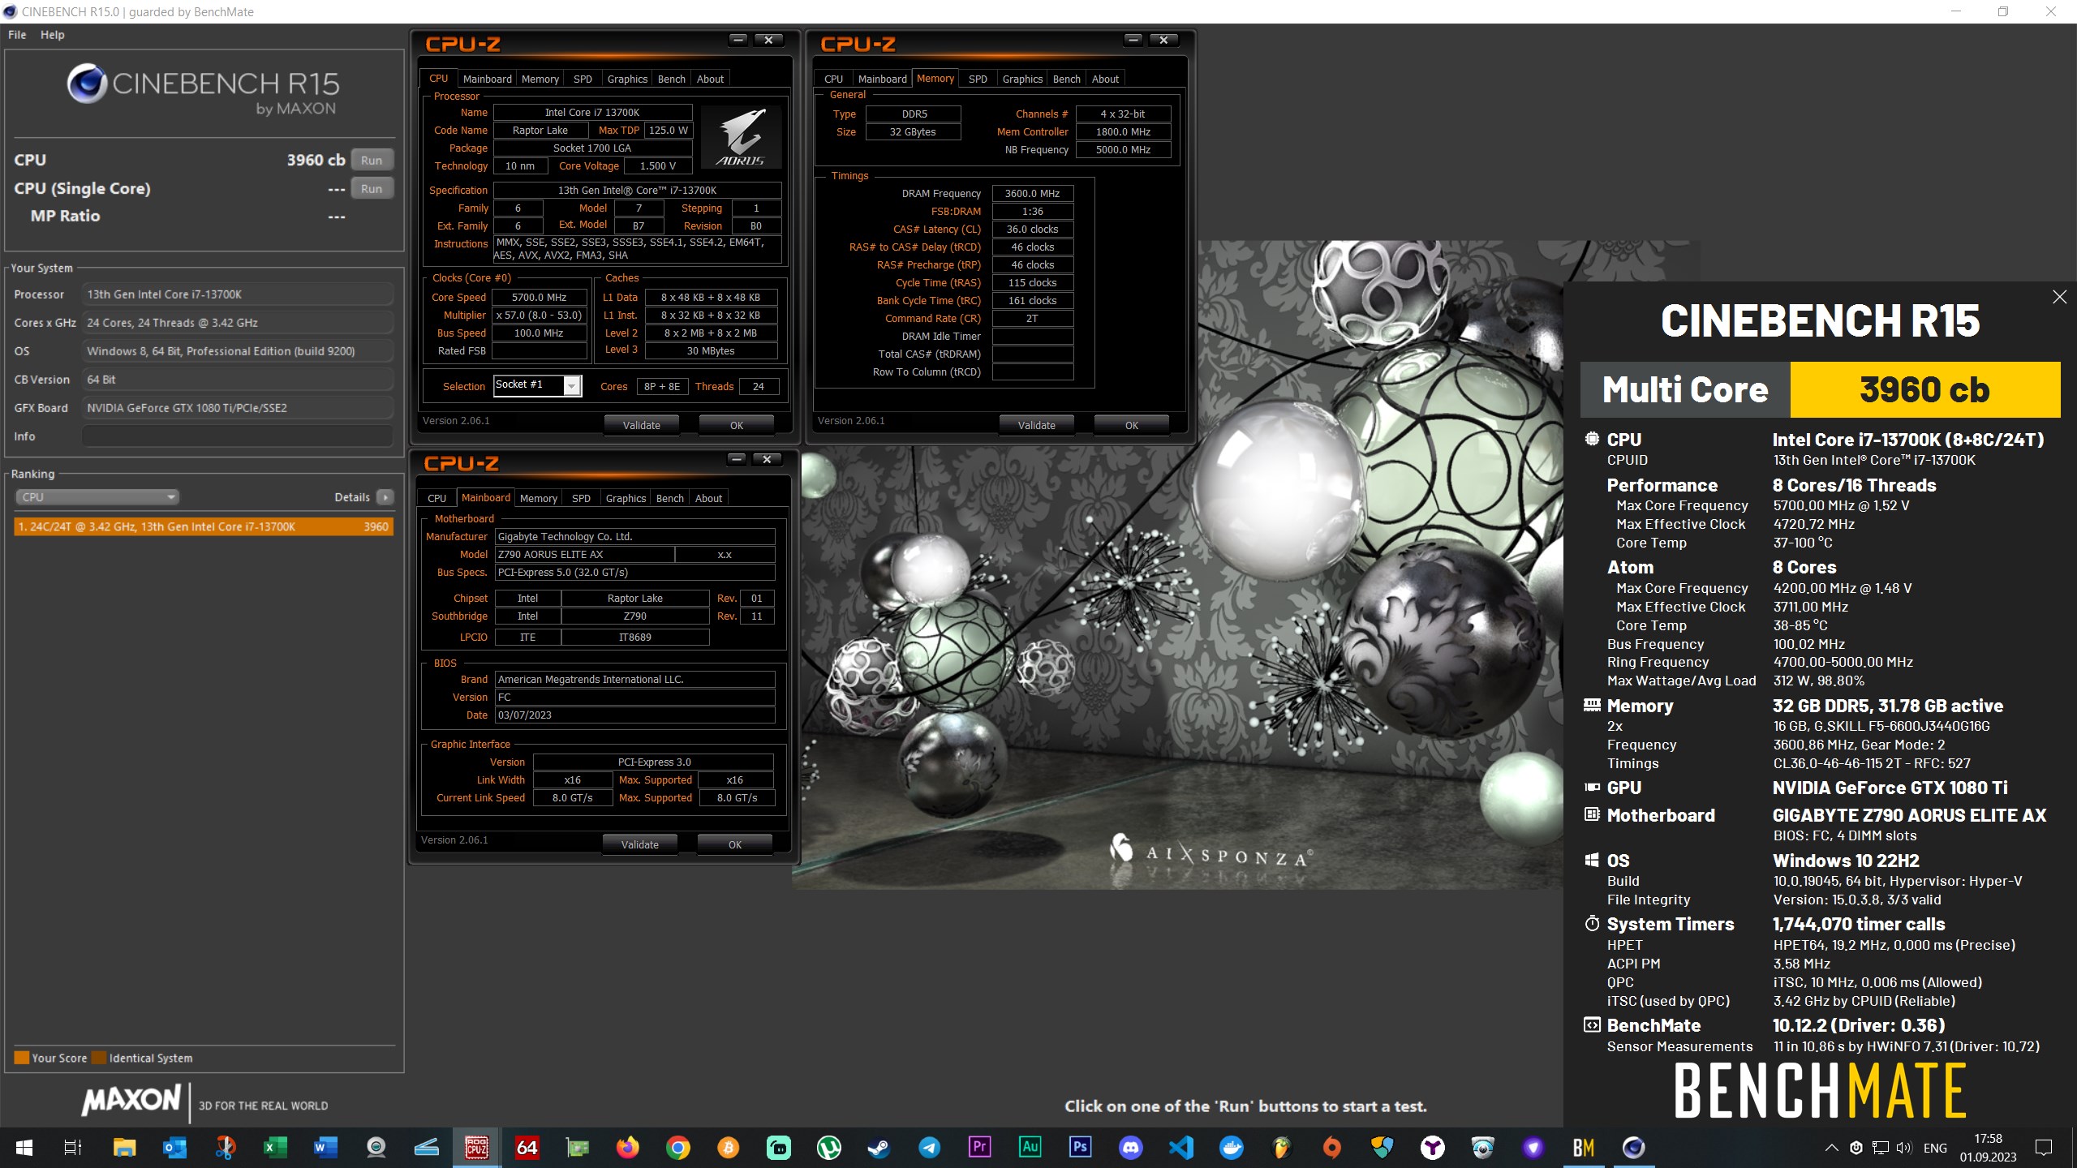Run the CPU (Single Core) test

click(x=372, y=188)
